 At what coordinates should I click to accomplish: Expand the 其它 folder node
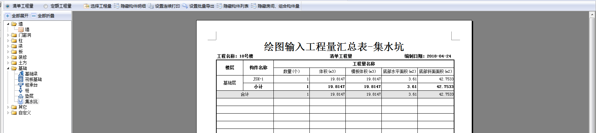click(x=8, y=107)
